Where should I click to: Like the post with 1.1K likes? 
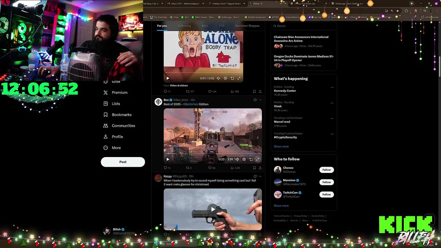(x=212, y=92)
